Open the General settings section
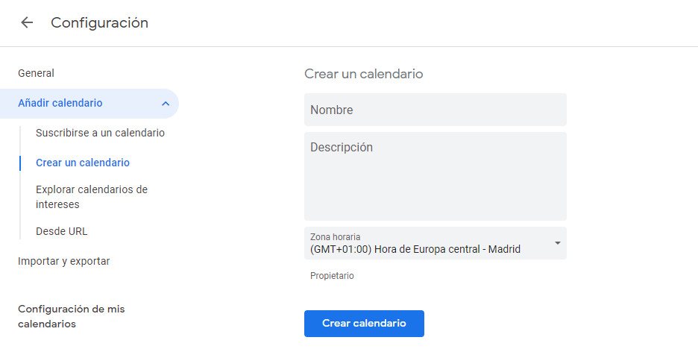698x349 pixels. [x=36, y=73]
